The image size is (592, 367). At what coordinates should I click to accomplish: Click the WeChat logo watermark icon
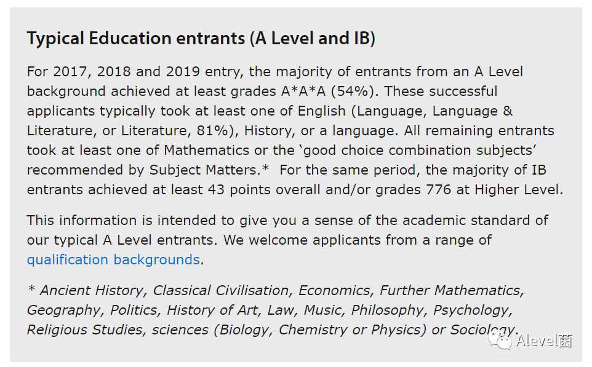pyautogui.click(x=500, y=340)
